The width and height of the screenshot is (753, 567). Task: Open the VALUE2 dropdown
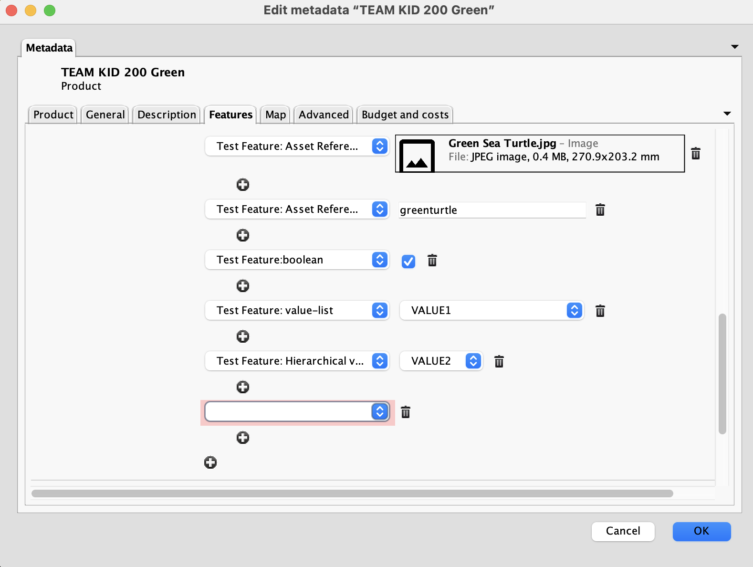click(x=441, y=361)
